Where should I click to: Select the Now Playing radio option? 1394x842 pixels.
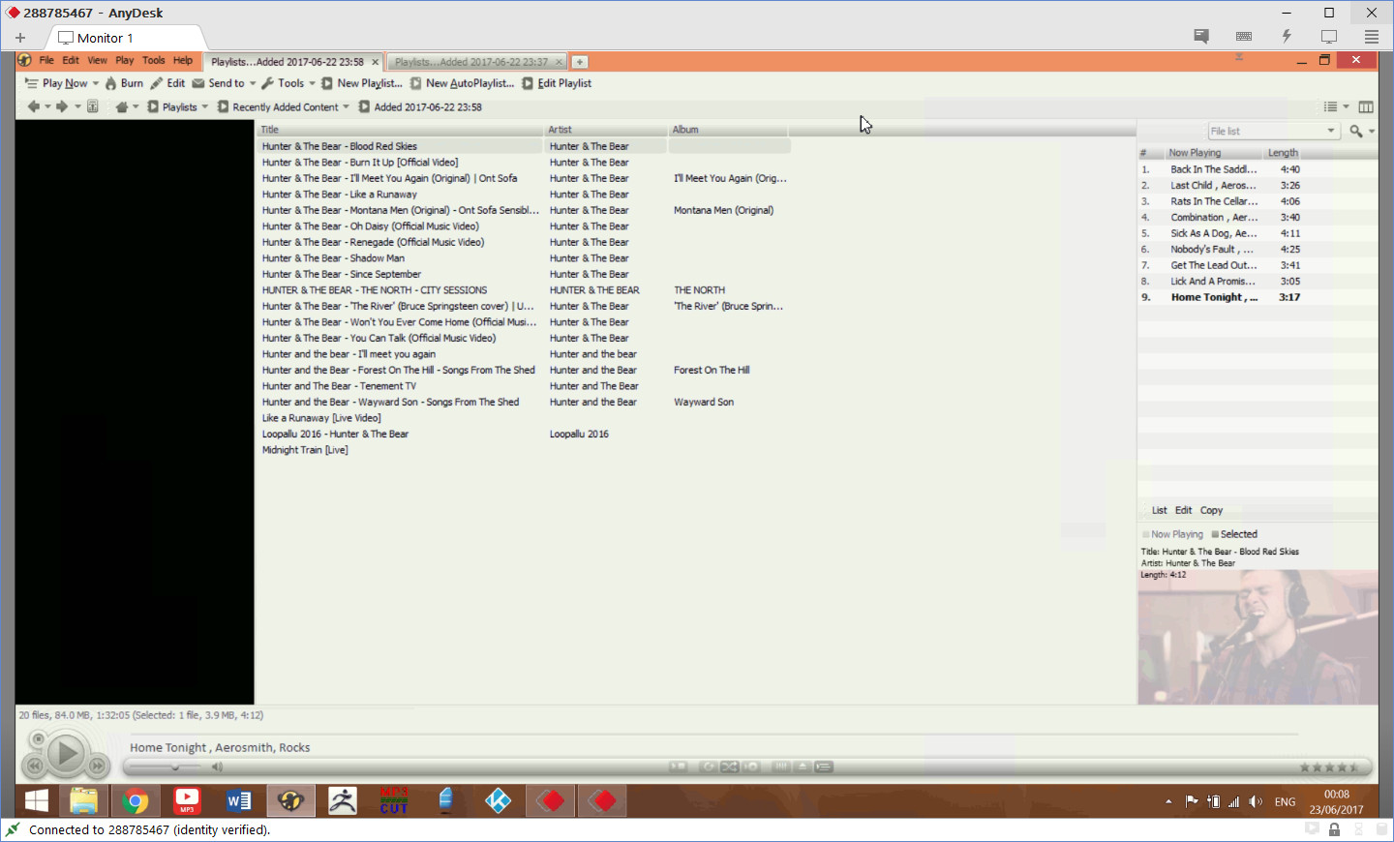(1146, 534)
